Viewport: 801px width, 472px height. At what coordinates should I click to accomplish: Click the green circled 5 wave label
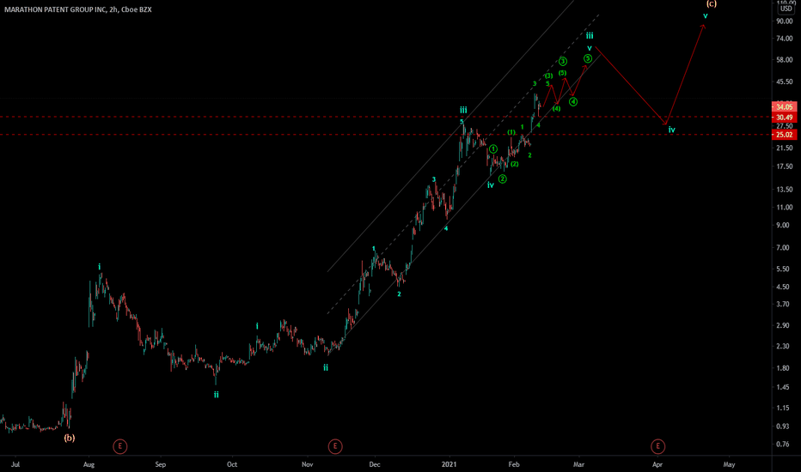tap(588, 58)
